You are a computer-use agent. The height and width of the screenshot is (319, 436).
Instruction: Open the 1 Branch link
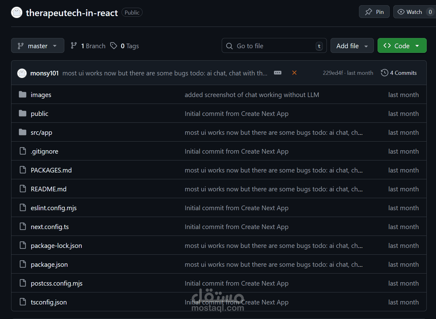click(x=88, y=46)
